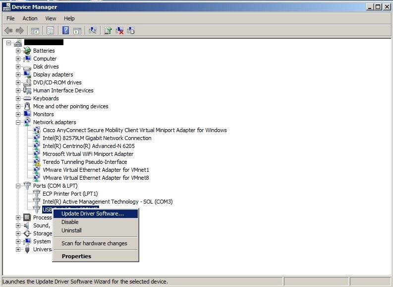Open the View menu
This screenshot has width=393, height=287.
coord(51,18)
